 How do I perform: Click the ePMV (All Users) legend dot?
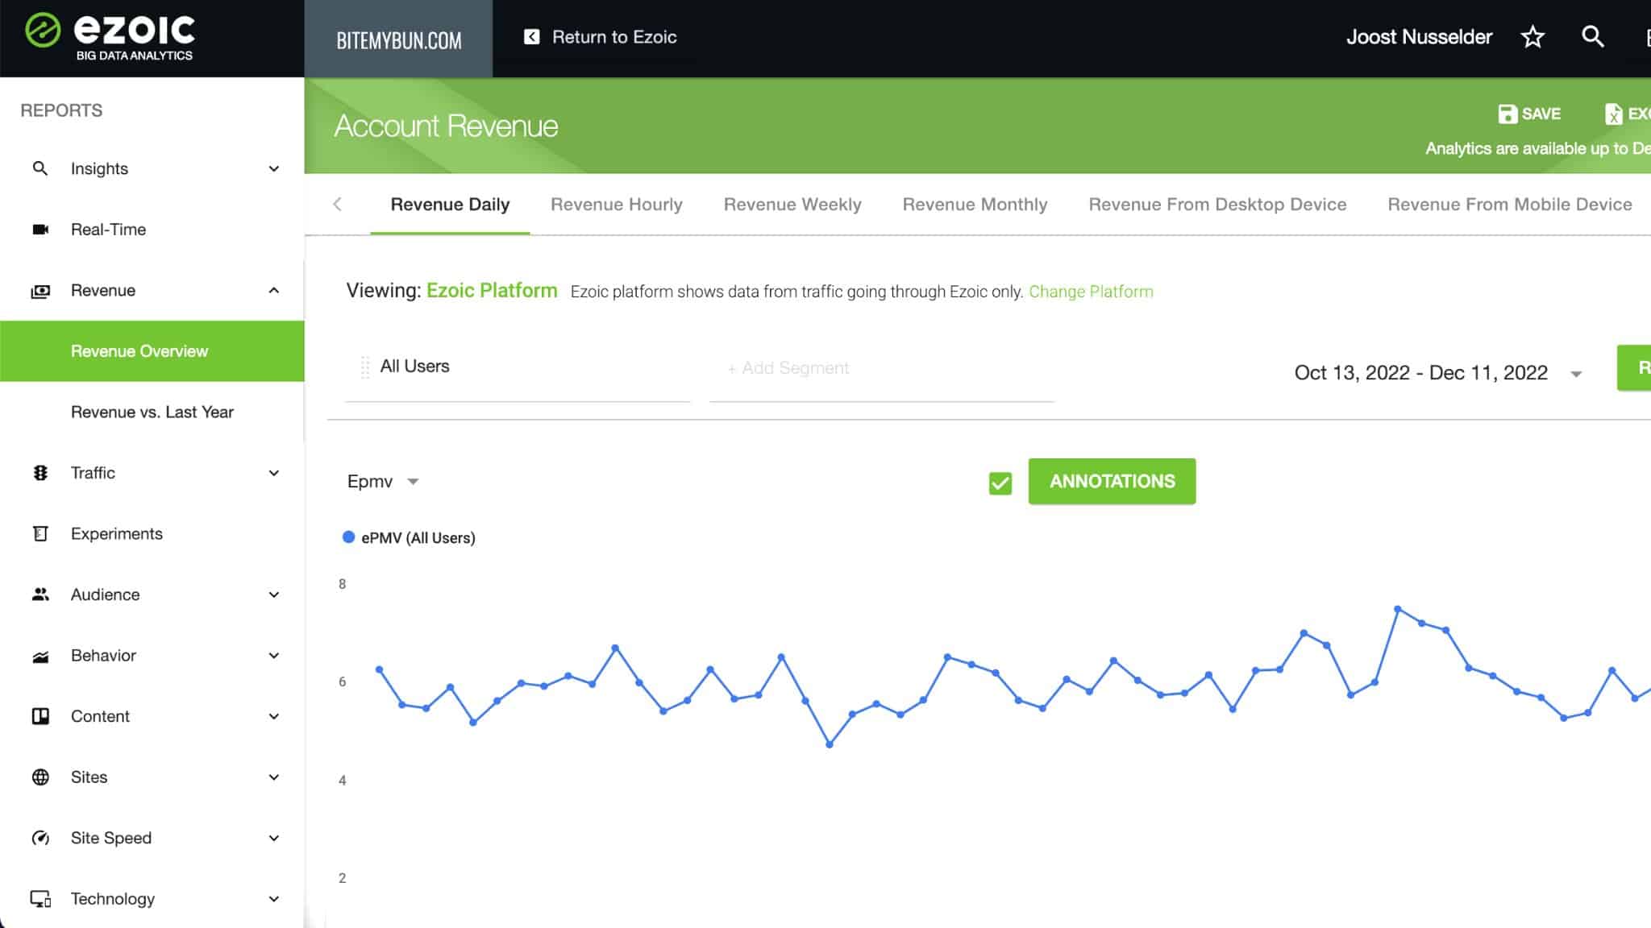pyautogui.click(x=348, y=537)
